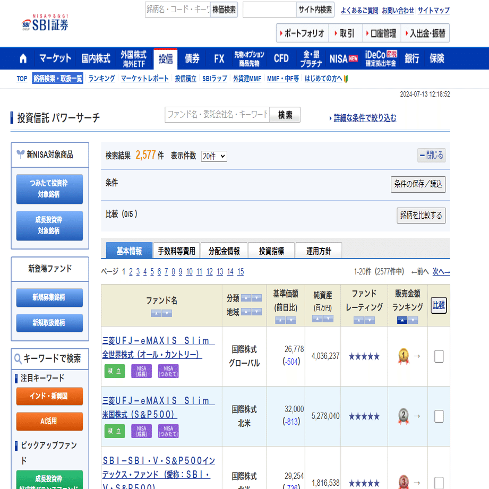Open the 口座管理 button
This screenshot has height=489, width=489.
(381, 33)
